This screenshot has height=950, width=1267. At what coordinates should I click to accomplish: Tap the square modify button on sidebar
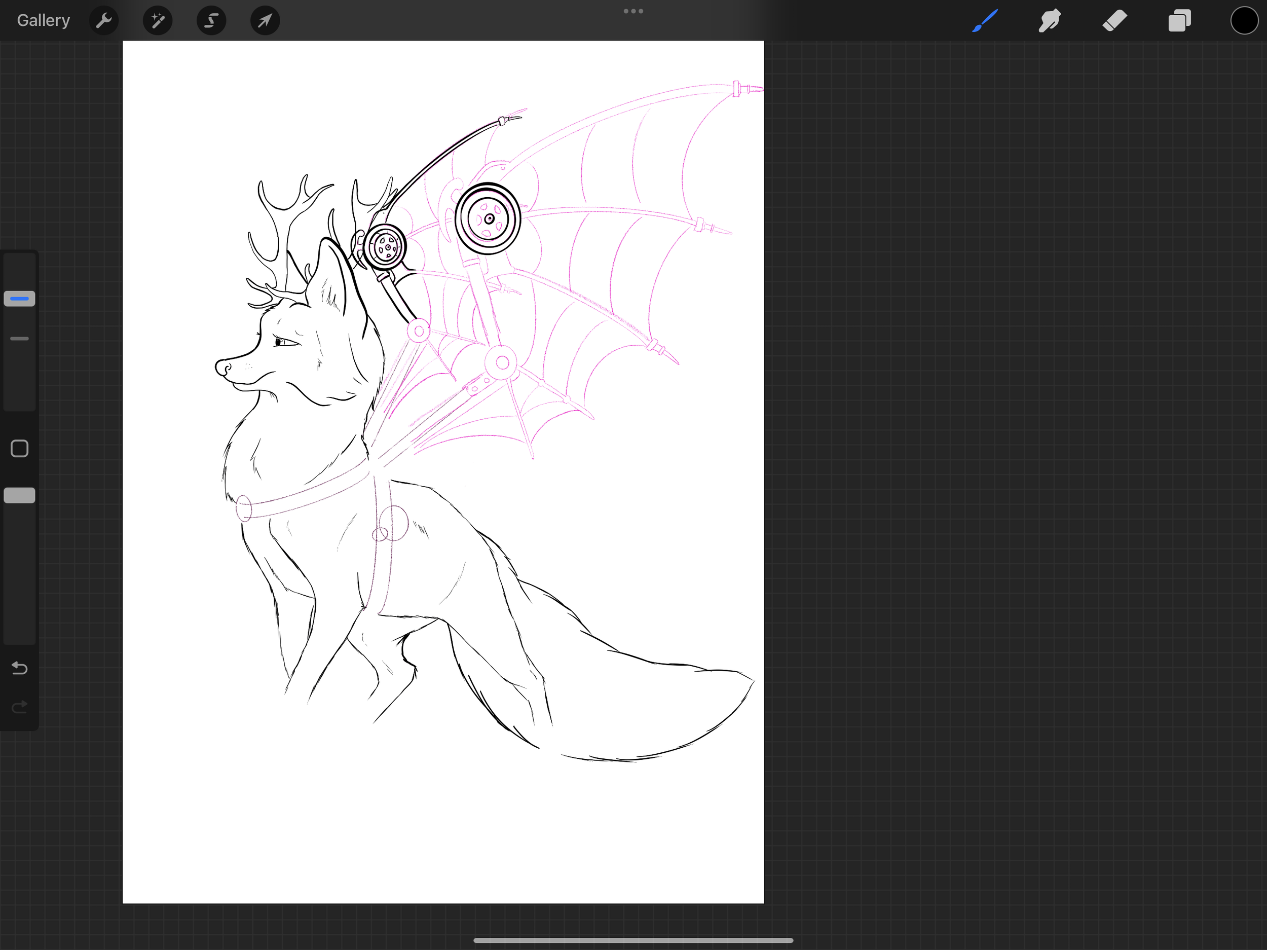tap(19, 449)
